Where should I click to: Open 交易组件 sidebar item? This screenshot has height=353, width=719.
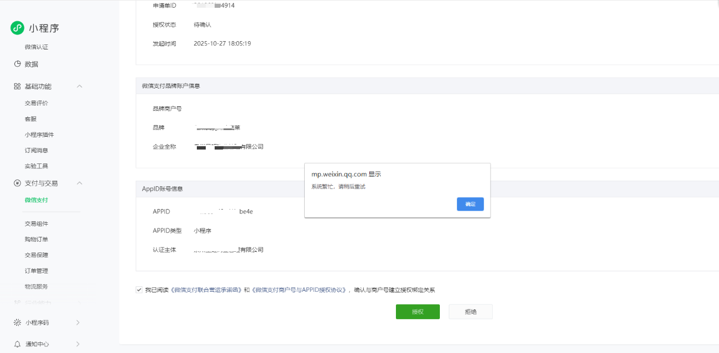point(37,223)
